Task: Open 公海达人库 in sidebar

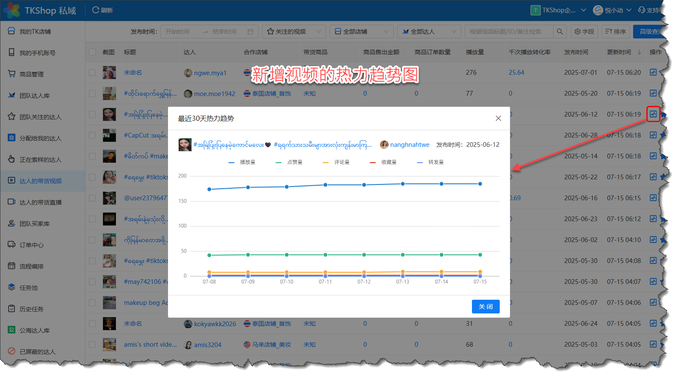Action: (x=43, y=330)
